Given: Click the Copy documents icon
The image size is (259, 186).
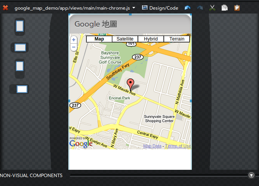Looking at the screenshot, I should click(x=225, y=8).
